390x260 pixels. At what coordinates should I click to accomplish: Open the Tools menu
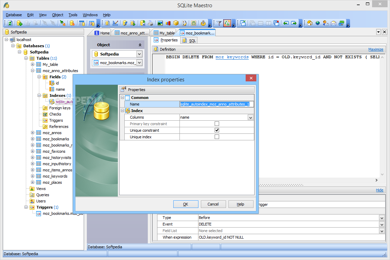73,15
